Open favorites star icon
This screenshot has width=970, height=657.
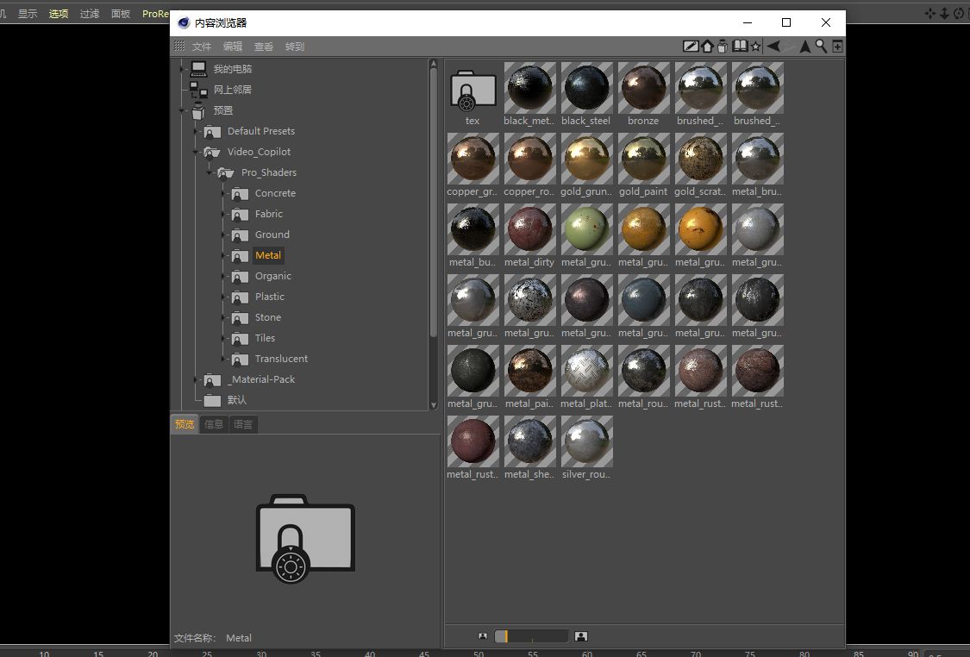(755, 47)
